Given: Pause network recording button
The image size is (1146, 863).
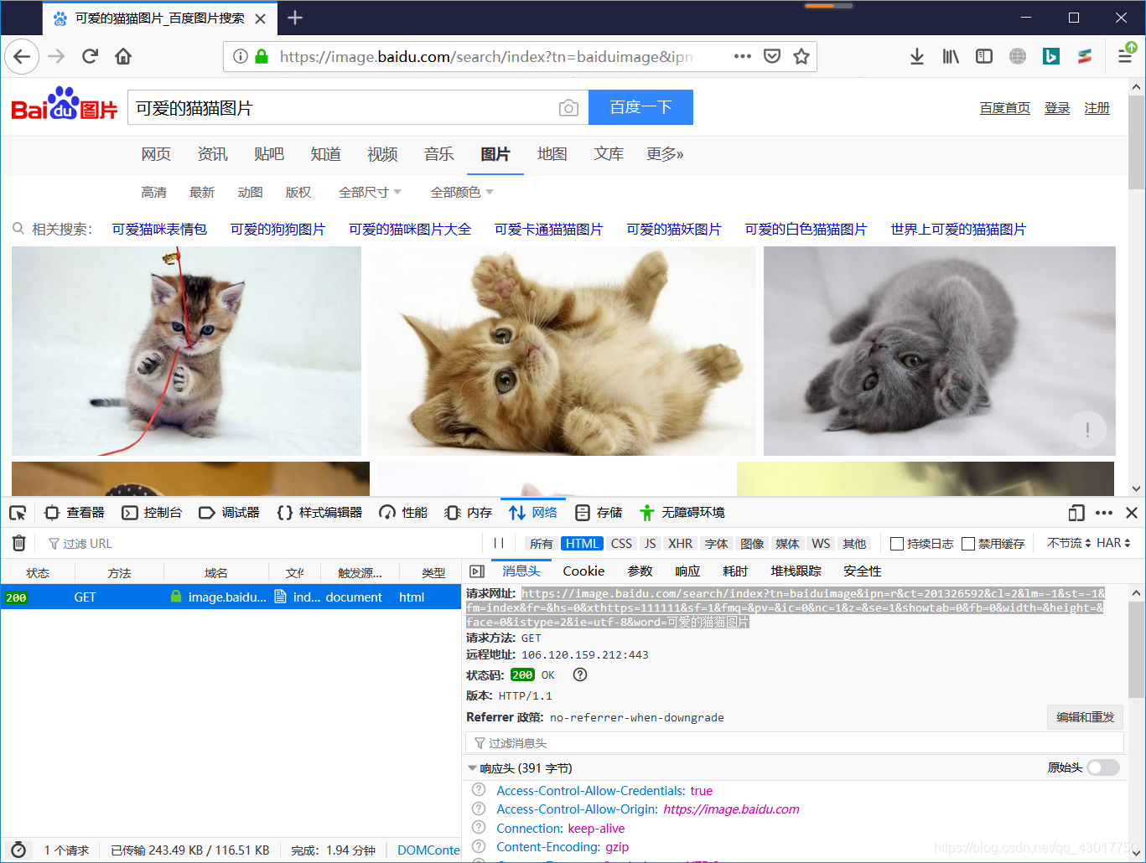Looking at the screenshot, I should 499,543.
